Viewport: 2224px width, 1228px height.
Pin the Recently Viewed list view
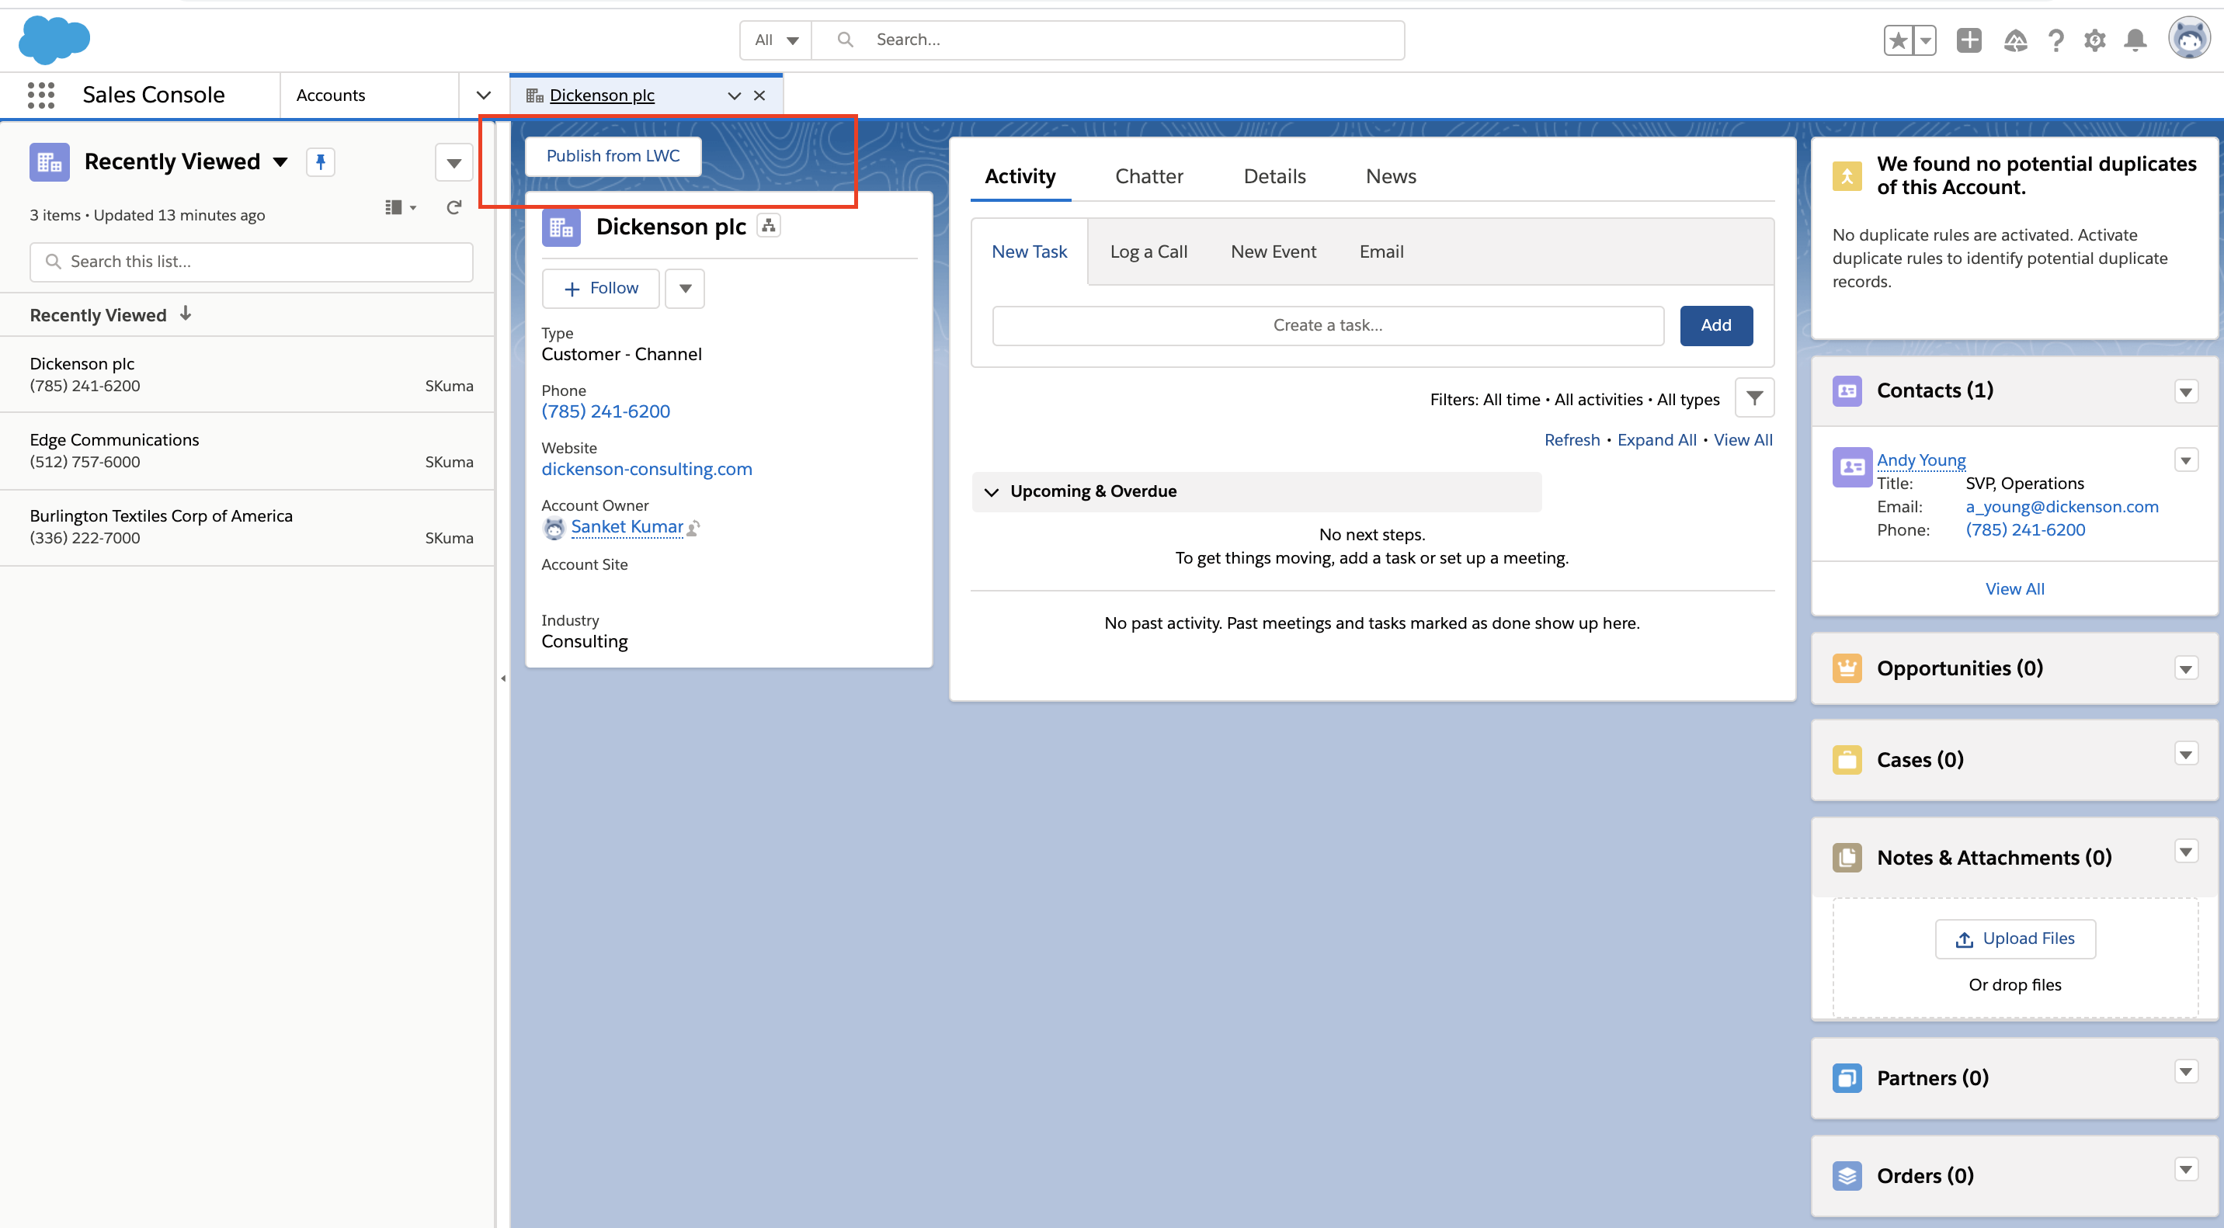(x=320, y=162)
